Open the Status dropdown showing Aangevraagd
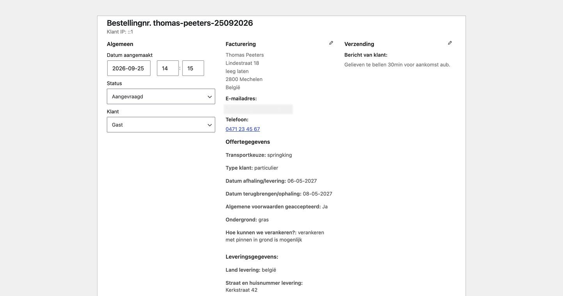 click(161, 97)
